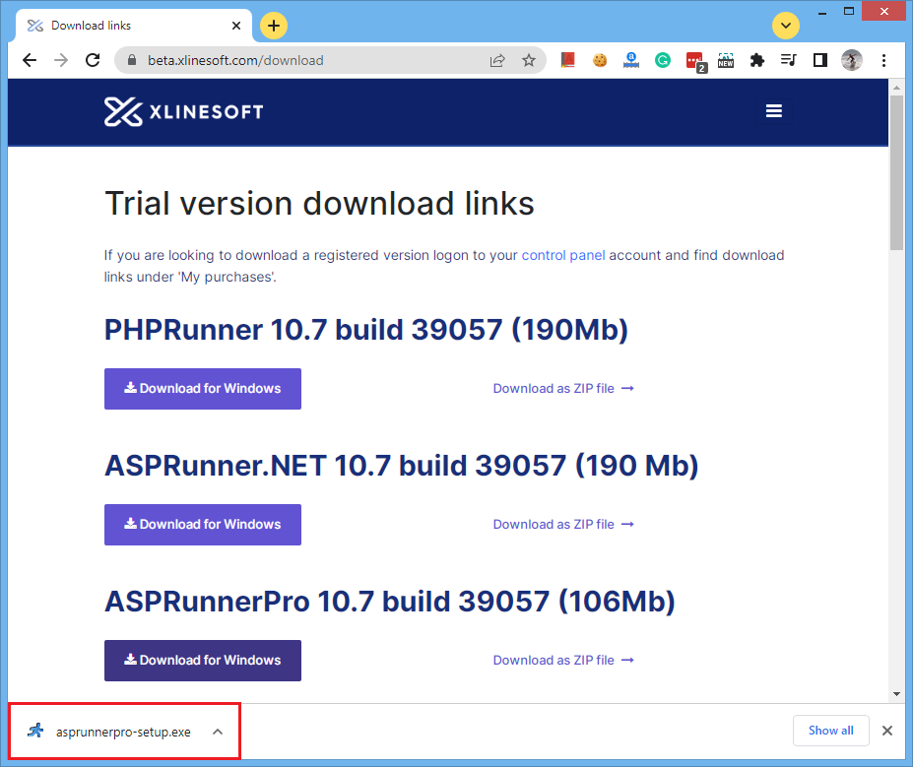Open the Extensions puzzle piece menu

coord(757,60)
